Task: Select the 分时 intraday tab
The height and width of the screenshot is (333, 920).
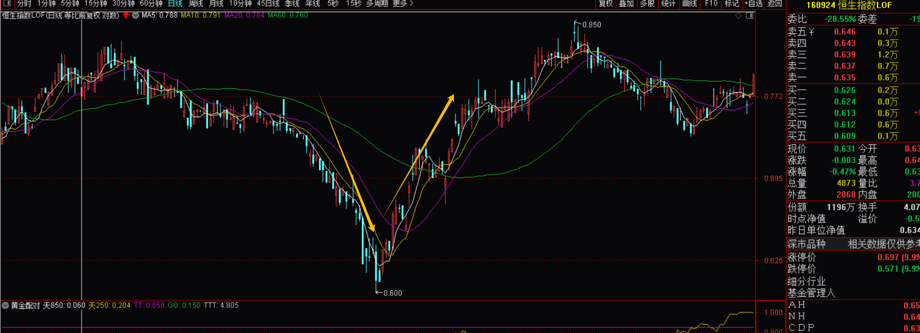Action: point(24,4)
